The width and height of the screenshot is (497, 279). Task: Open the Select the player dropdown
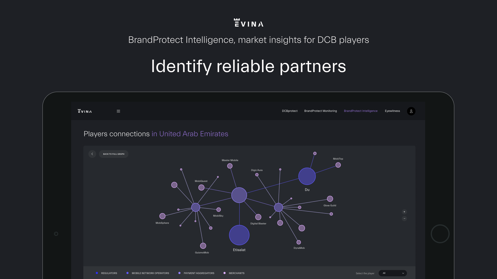[393, 273]
